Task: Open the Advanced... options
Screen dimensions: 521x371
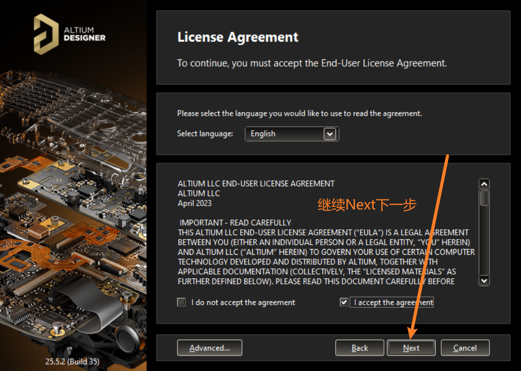Action: [209, 348]
